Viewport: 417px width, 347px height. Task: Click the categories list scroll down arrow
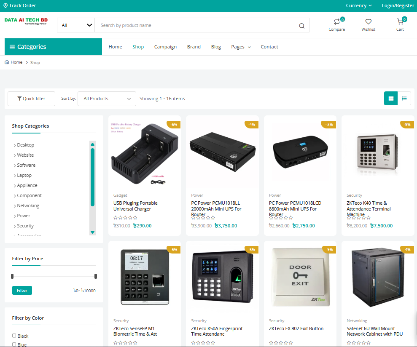coord(92,232)
